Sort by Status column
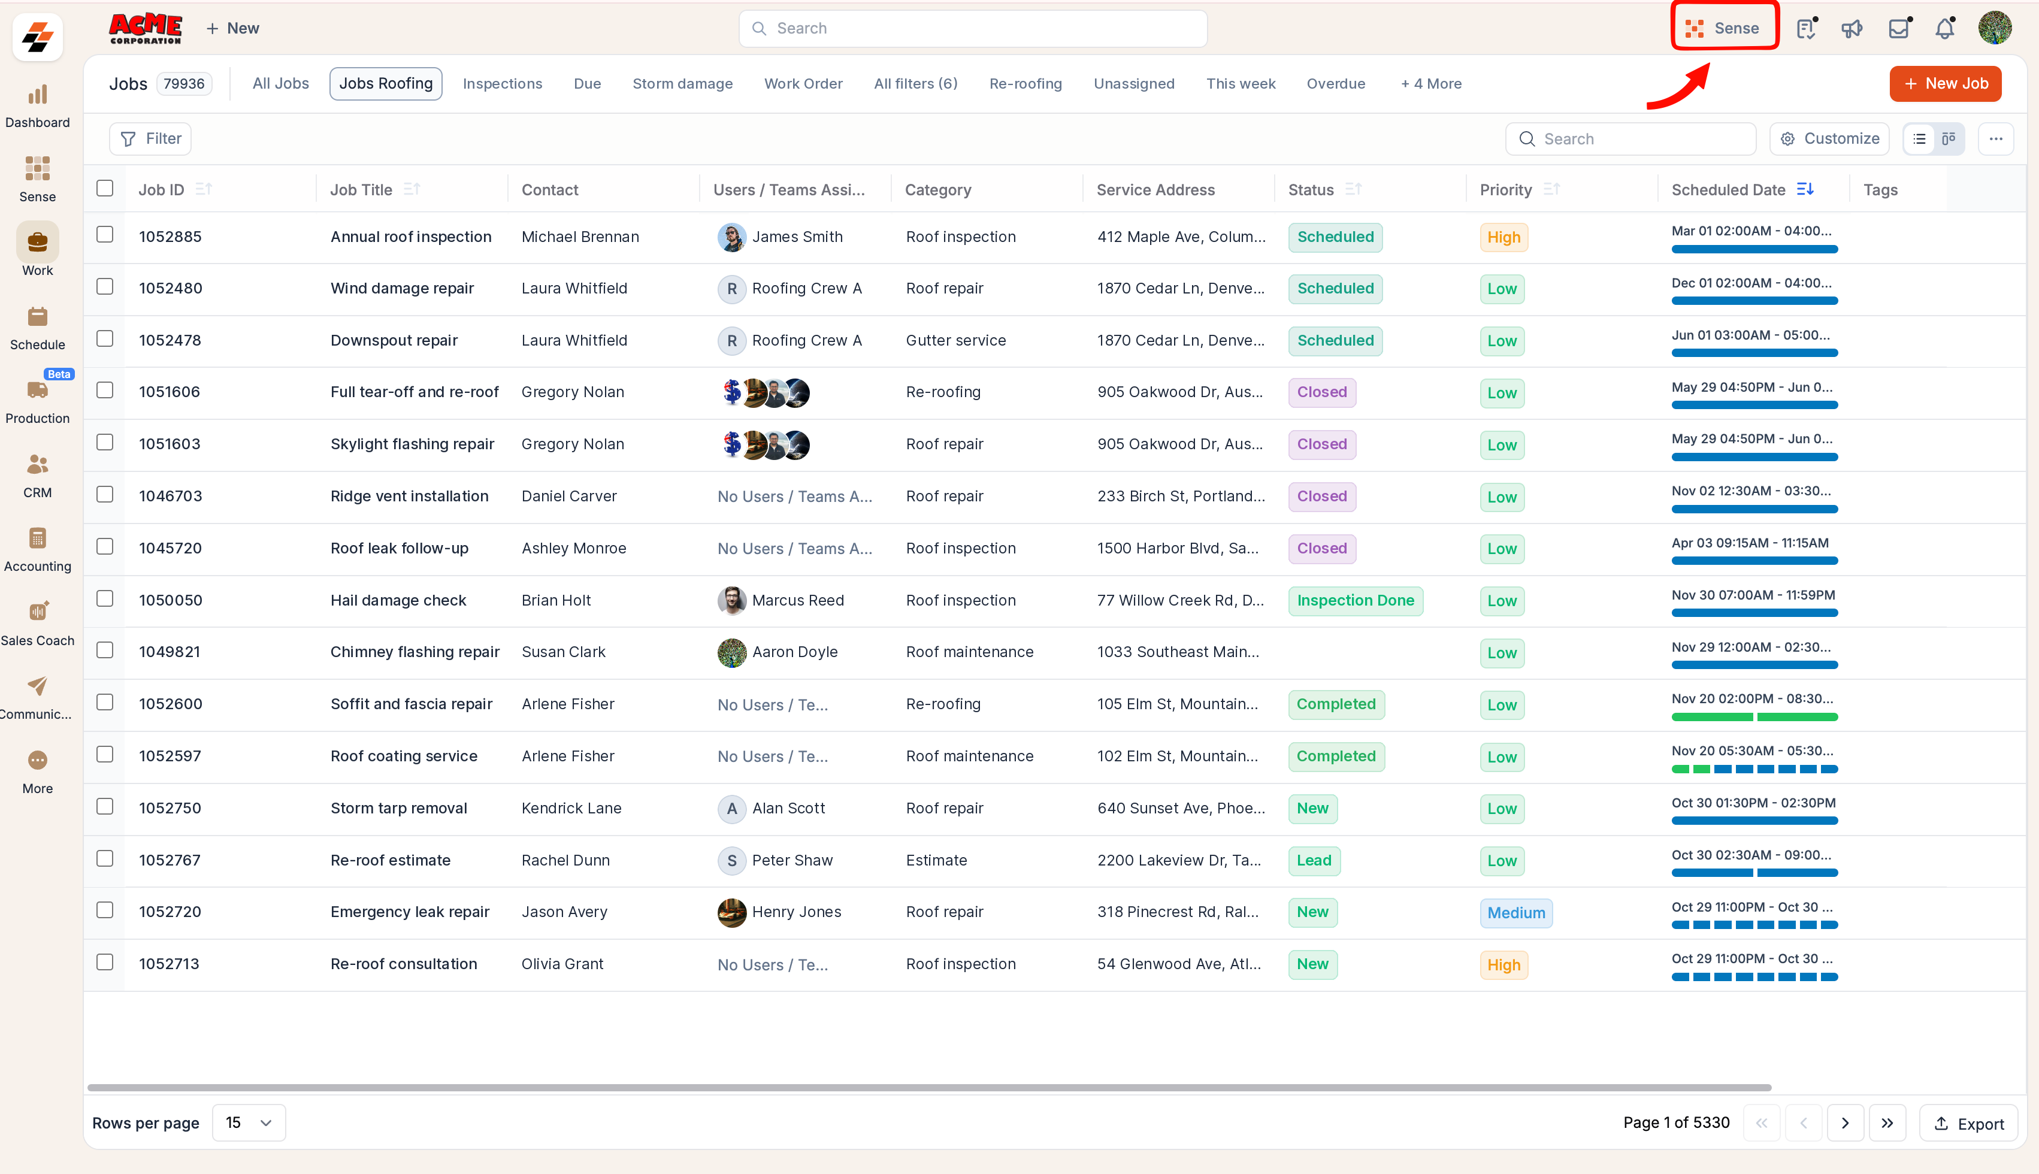 pos(1354,189)
